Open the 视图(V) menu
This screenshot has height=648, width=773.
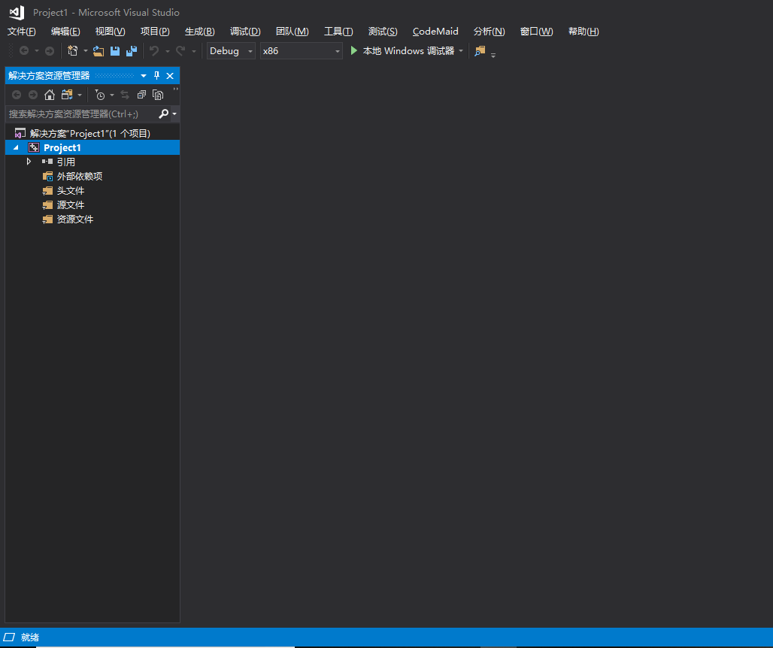pos(111,32)
